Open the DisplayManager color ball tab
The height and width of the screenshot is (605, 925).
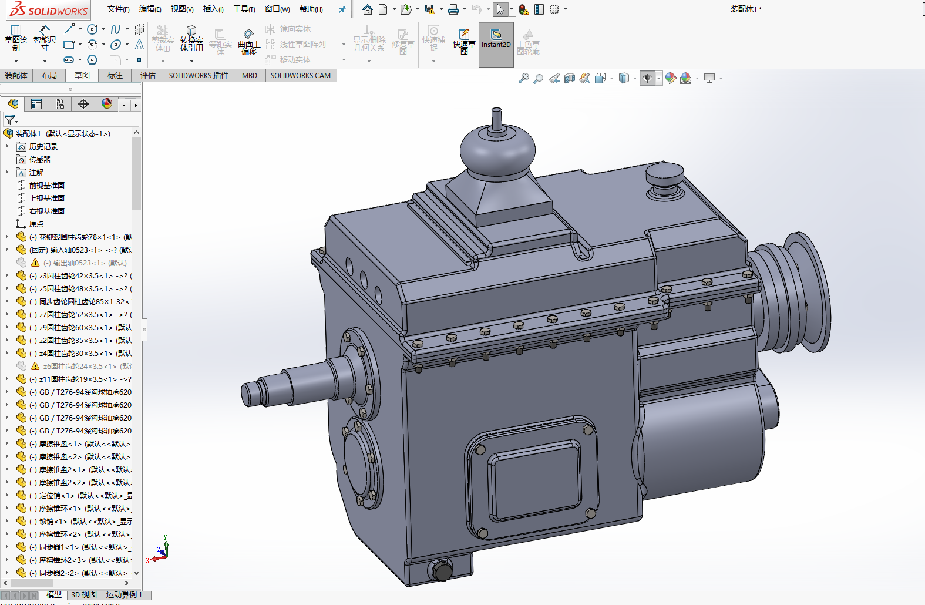pos(107,104)
